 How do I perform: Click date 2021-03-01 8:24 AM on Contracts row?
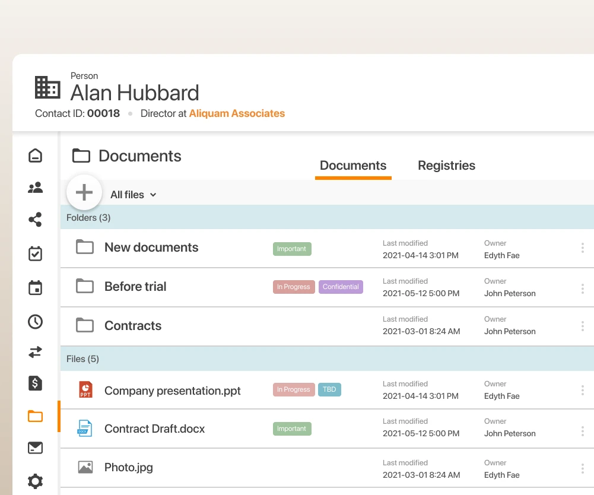click(421, 331)
